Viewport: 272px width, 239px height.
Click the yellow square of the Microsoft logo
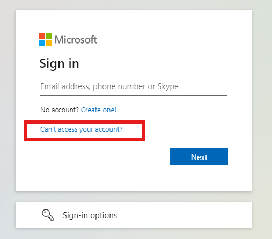48,42
